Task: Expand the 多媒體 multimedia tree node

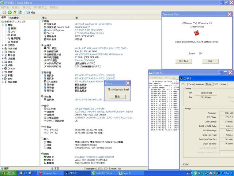Action: click(3, 59)
